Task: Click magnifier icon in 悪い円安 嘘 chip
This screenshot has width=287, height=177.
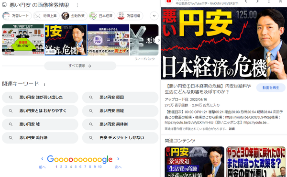Action: coord(11,124)
